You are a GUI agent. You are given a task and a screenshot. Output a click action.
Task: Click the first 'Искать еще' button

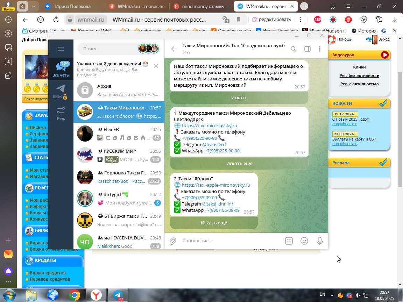[239, 163]
